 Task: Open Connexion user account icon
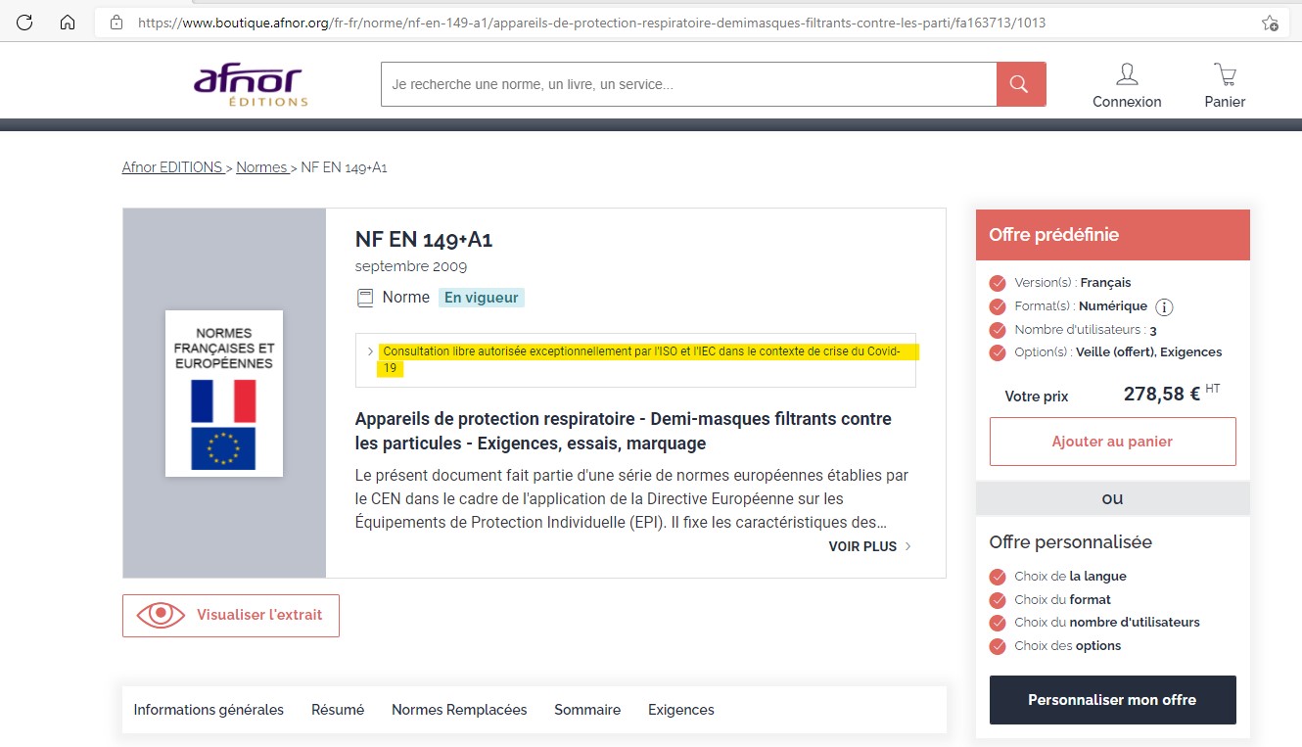tap(1127, 74)
